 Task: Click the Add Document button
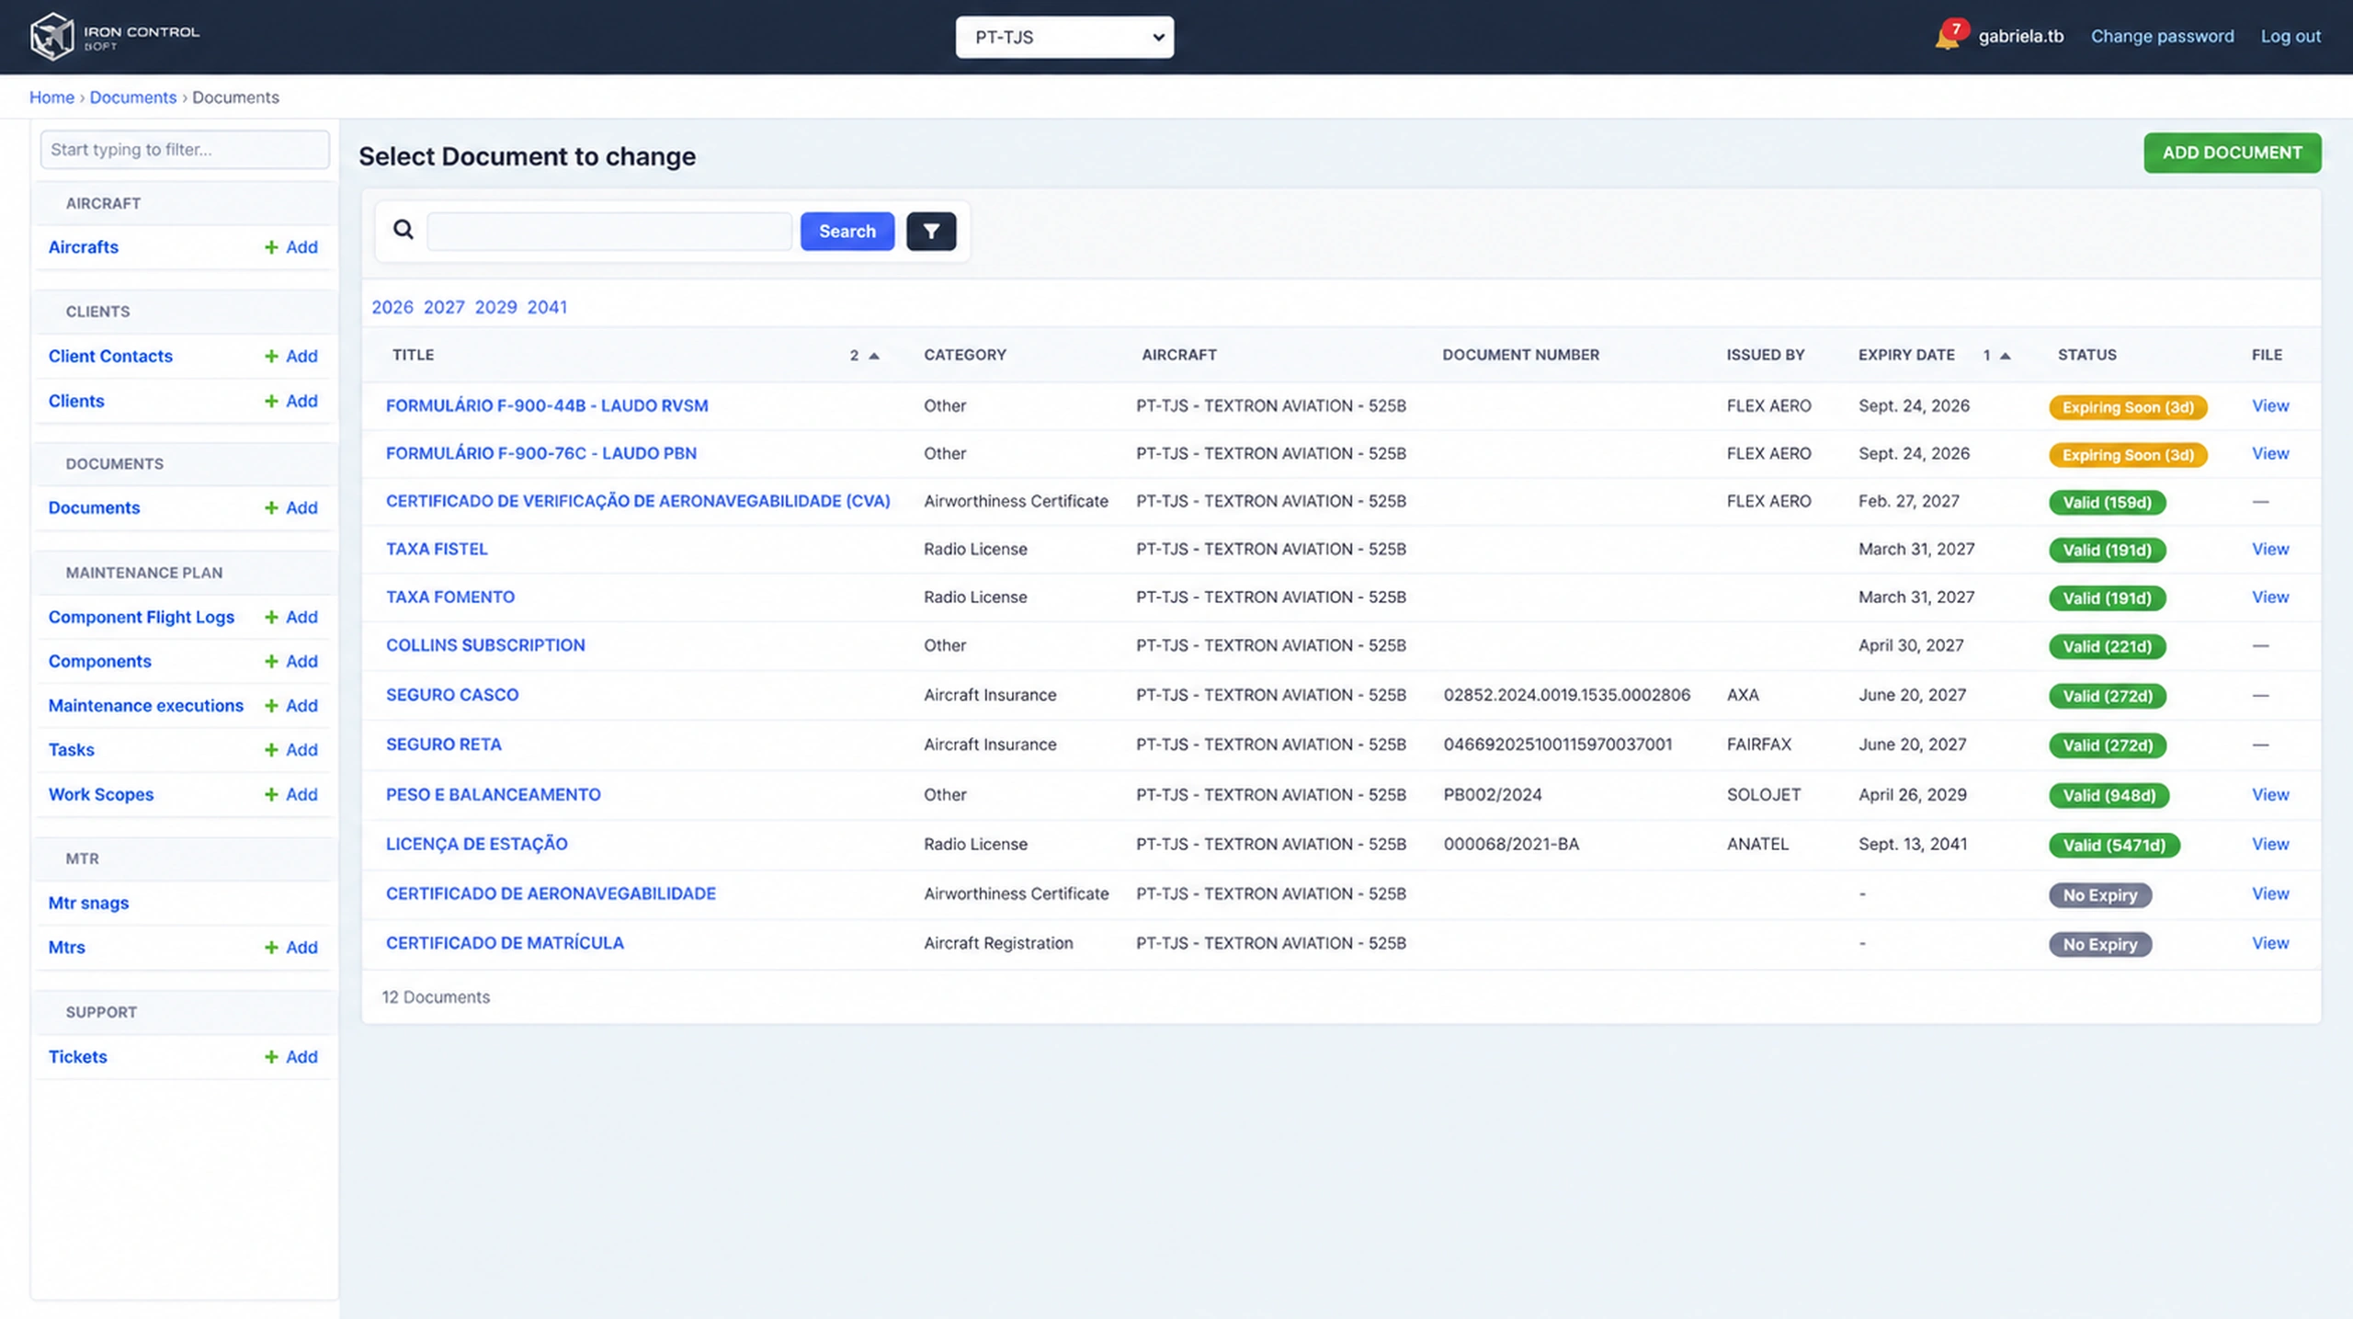2232,153
